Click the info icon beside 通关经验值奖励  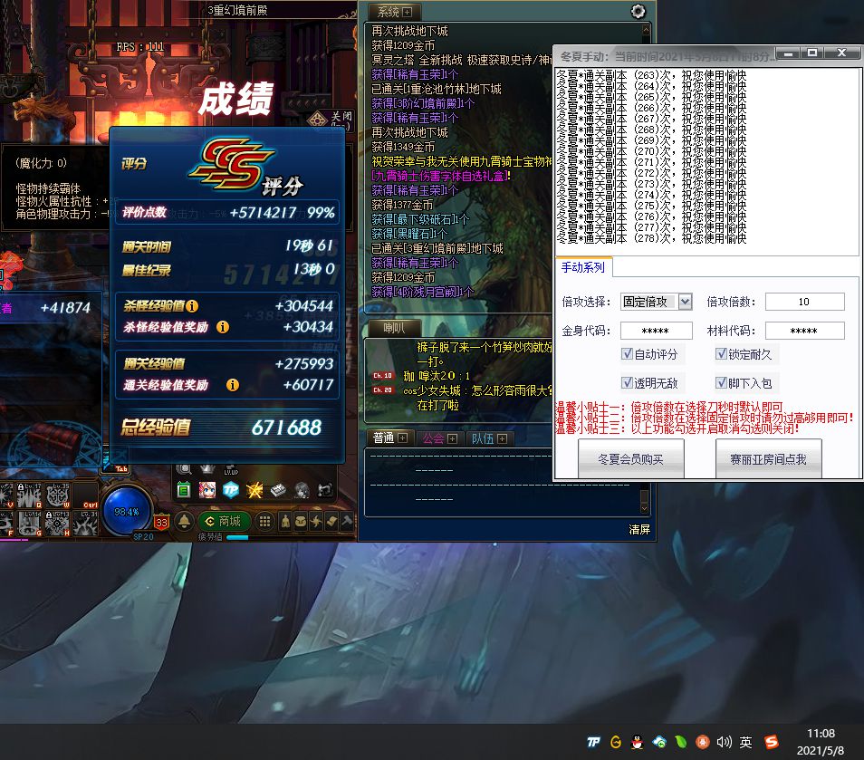point(233,385)
